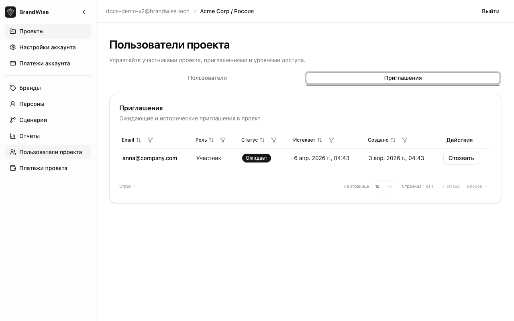The width and height of the screenshot is (514, 321).
Task: Collapse the sidebar with the chevron arrow
Action: pos(84,12)
